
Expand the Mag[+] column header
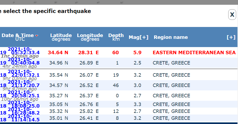click(139, 37)
